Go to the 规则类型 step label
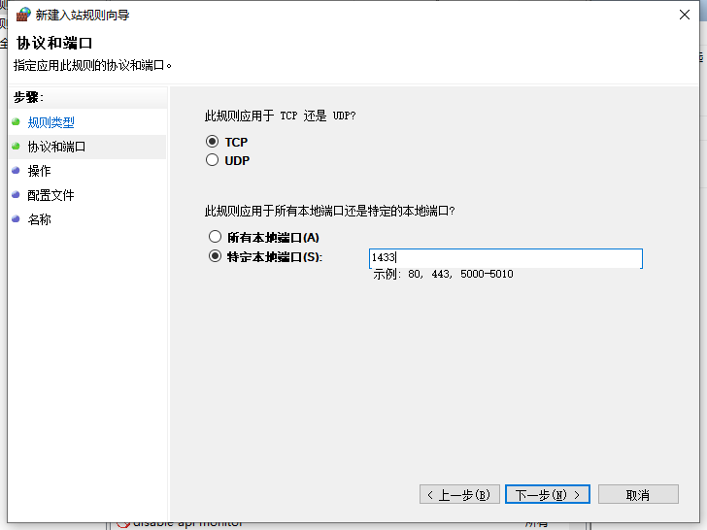 click(50, 122)
